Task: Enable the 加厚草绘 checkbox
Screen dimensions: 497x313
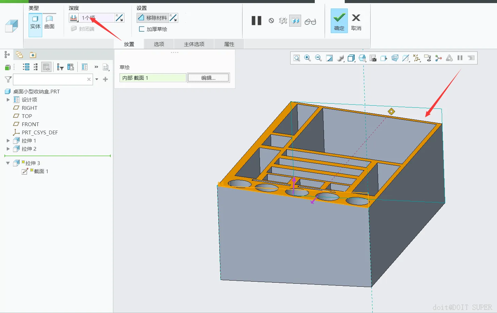Action: (x=142, y=29)
